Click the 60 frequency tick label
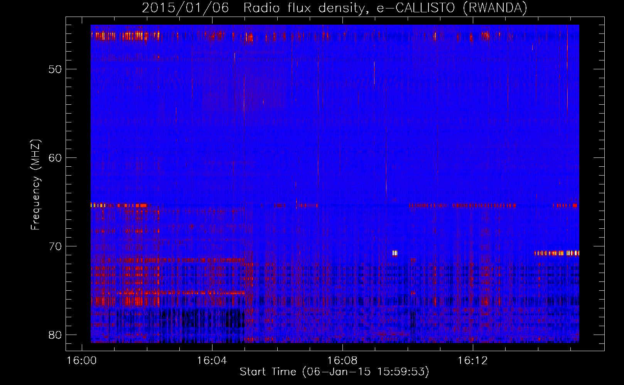The image size is (624, 385). [55, 158]
